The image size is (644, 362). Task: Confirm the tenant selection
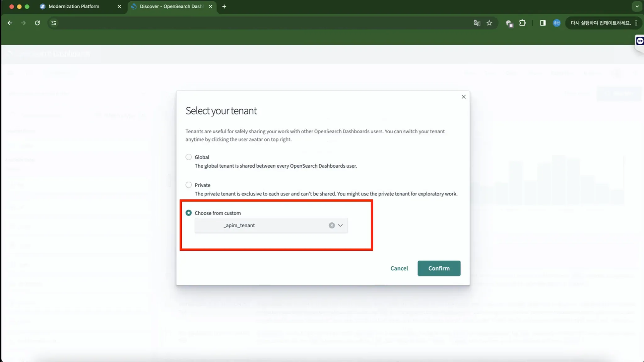439,268
